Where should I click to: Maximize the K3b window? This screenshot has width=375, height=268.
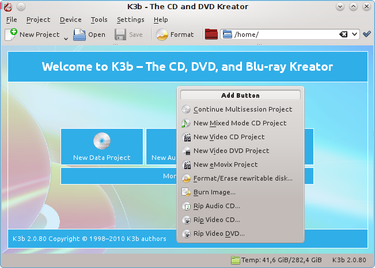coord(353,7)
